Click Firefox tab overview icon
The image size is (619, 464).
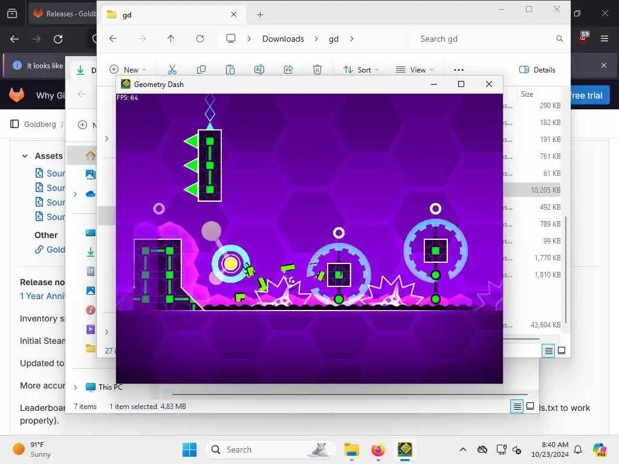[x=12, y=13]
